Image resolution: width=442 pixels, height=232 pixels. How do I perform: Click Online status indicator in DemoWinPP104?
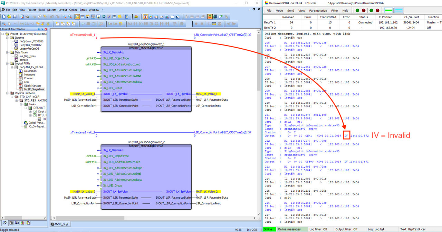(269, 229)
